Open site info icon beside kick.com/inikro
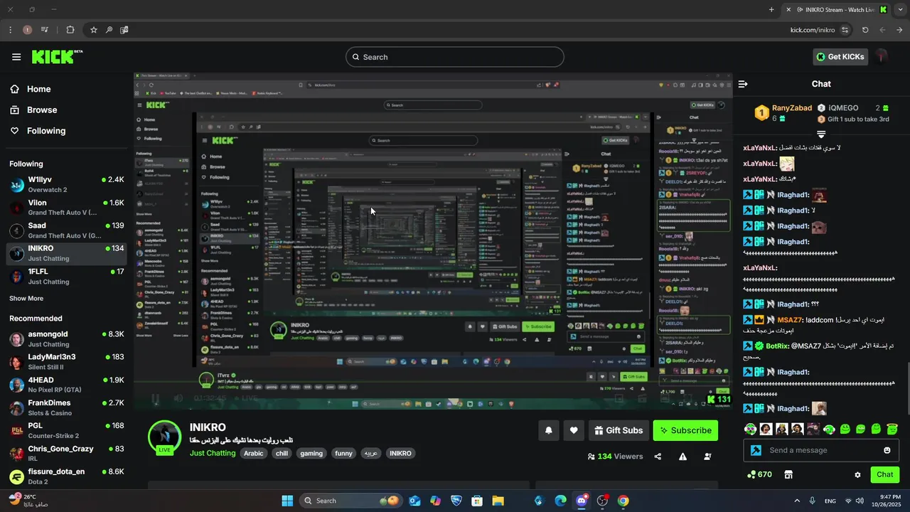The image size is (910, 512). (845, 30)
